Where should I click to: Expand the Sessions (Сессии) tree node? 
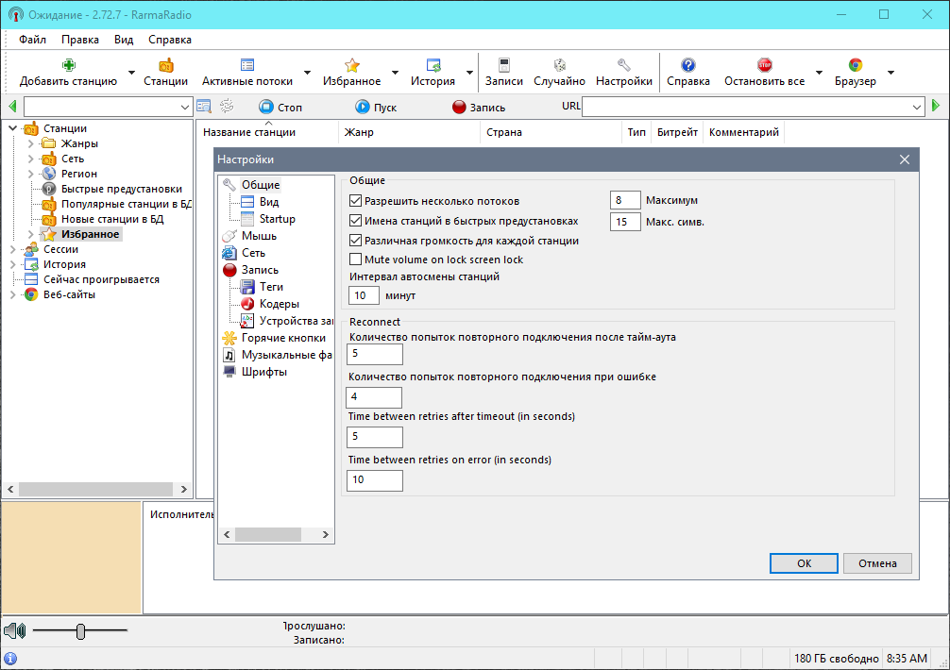[12, 249]
